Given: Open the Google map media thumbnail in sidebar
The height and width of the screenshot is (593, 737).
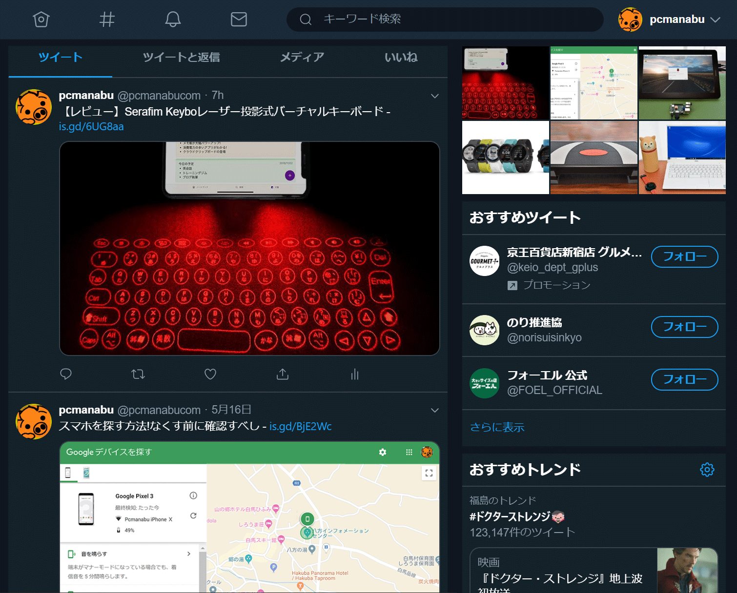Looking at the screenshot, I should coord(594,83).
